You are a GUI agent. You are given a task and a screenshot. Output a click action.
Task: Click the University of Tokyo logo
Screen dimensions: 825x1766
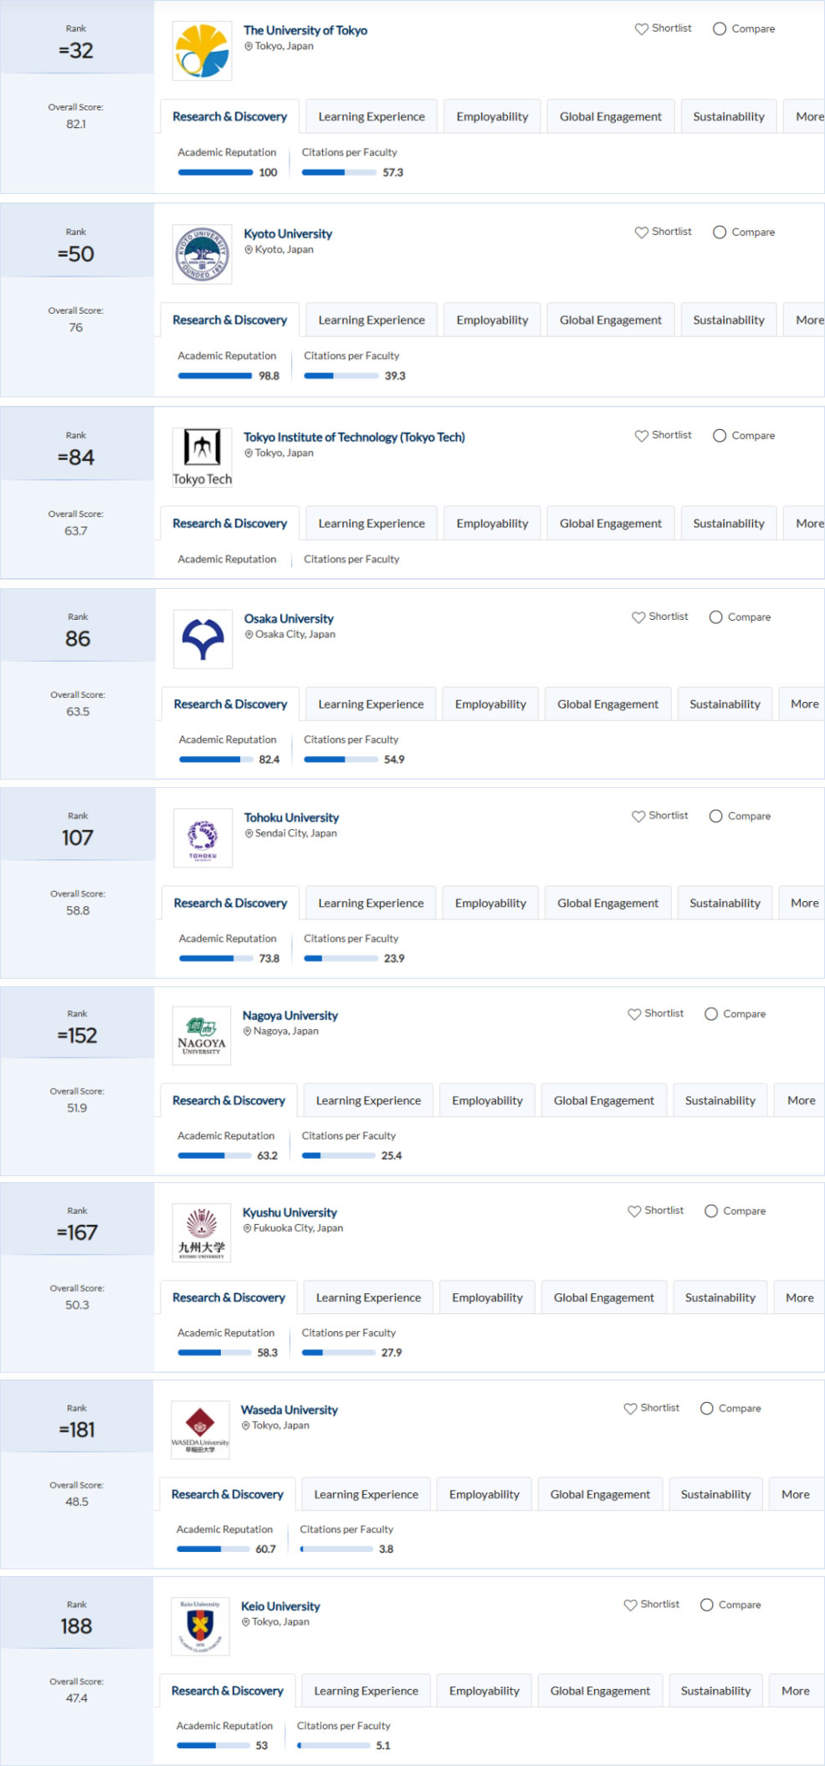coord(202,51)
